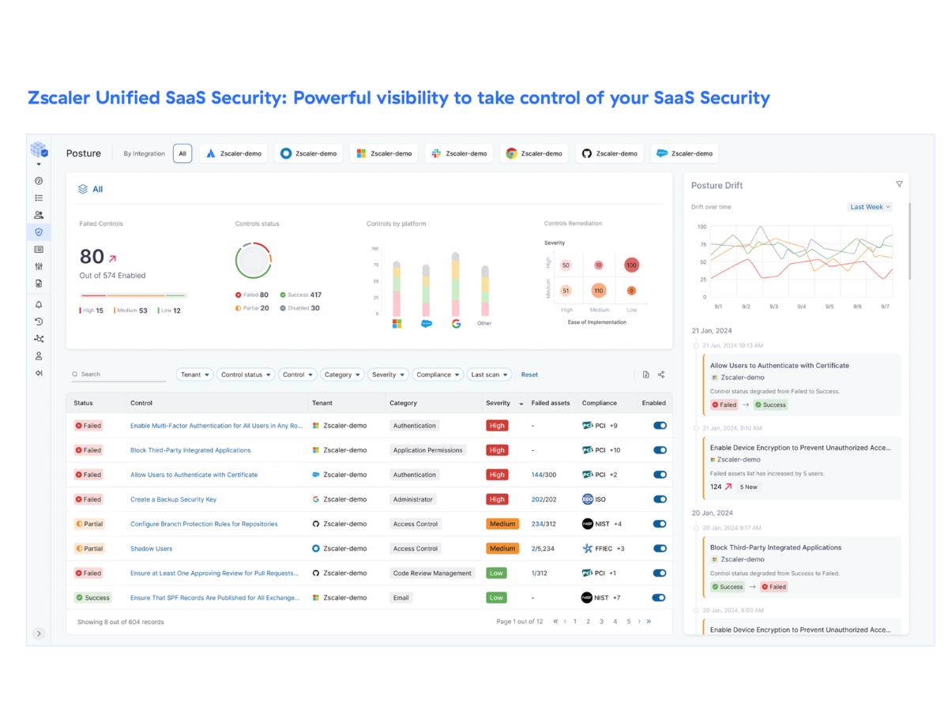
Task: Click the share icon above the table
Action: (x=661, y=374)
